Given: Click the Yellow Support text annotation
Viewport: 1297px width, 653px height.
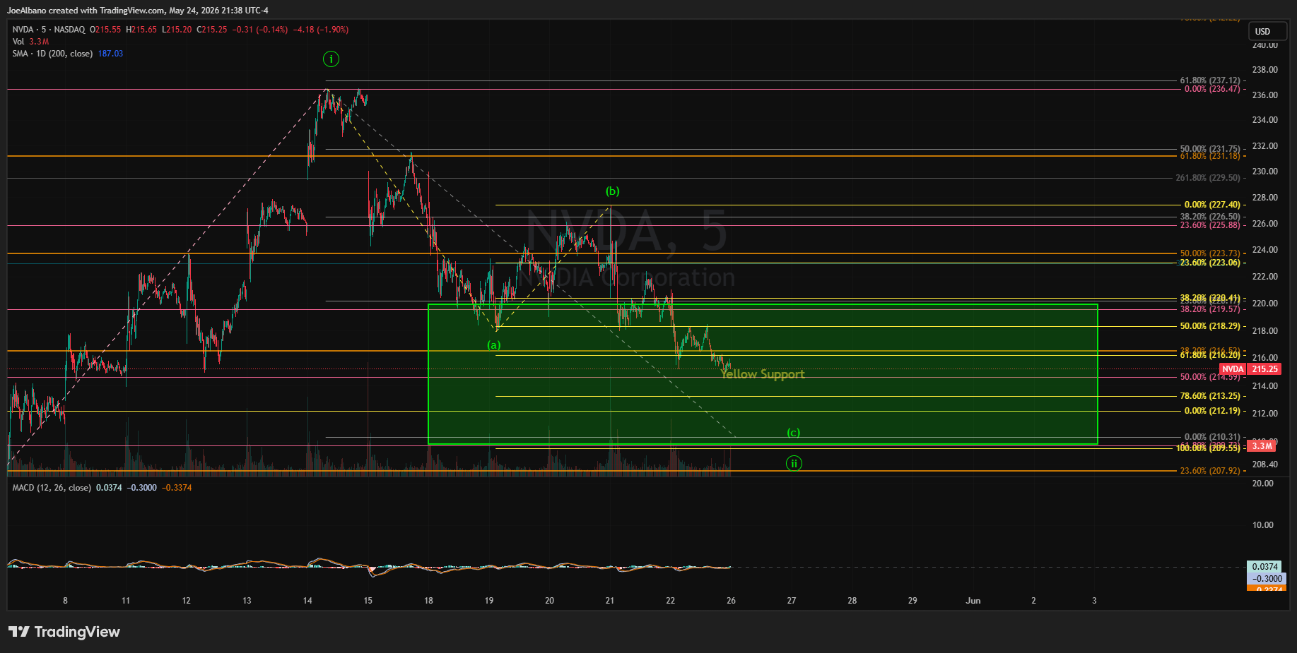Looking at the screenshot, I should [763, 374].
